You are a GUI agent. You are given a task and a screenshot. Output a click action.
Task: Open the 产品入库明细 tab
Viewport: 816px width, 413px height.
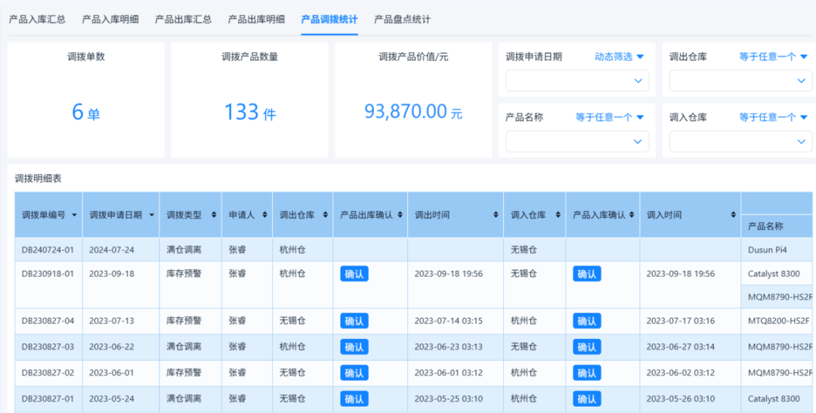click(x=110, y=20)
